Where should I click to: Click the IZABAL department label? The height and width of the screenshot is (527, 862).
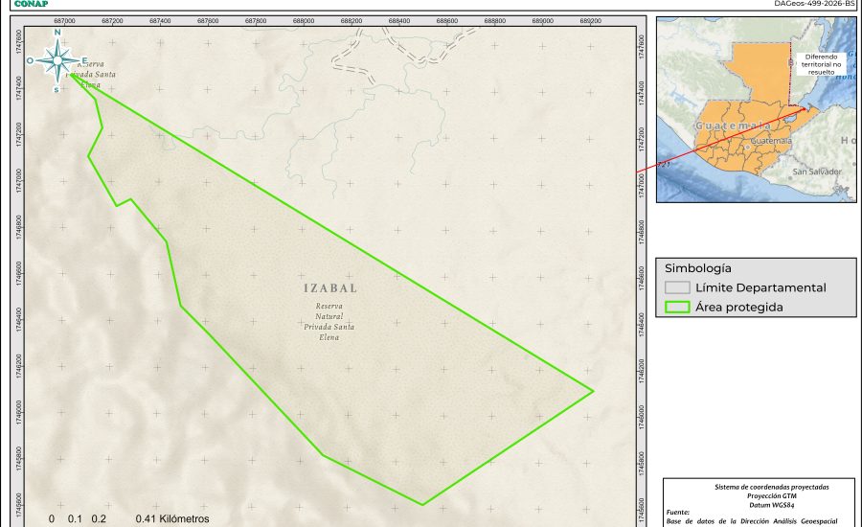point(330,288)
